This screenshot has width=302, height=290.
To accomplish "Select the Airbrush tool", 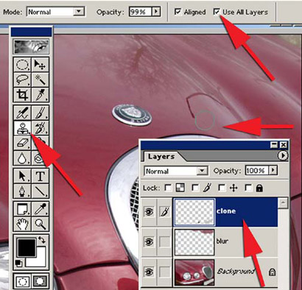I will coord(22,113).
